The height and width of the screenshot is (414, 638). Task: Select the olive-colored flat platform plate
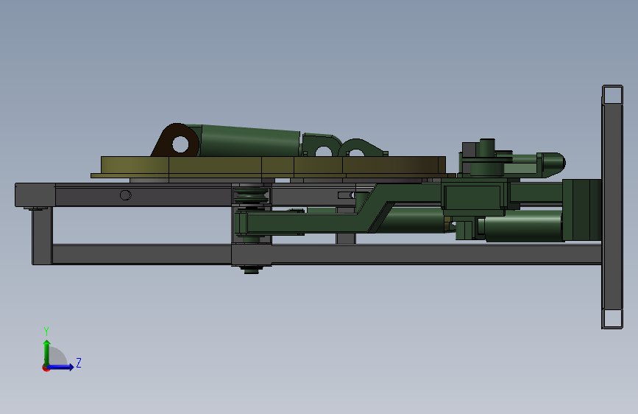(273, 166)
